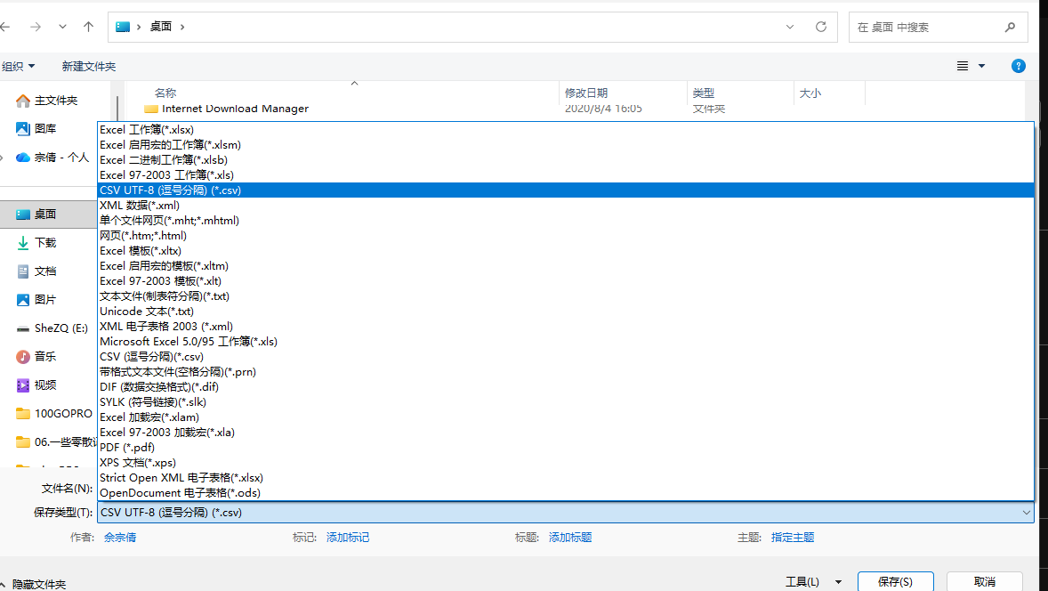Go up one folder level
The image size is (1048, 591).
pos(88,27)
